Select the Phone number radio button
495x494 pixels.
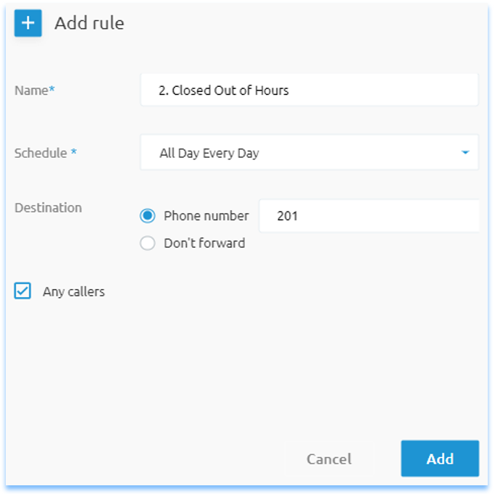pos(147,216)
